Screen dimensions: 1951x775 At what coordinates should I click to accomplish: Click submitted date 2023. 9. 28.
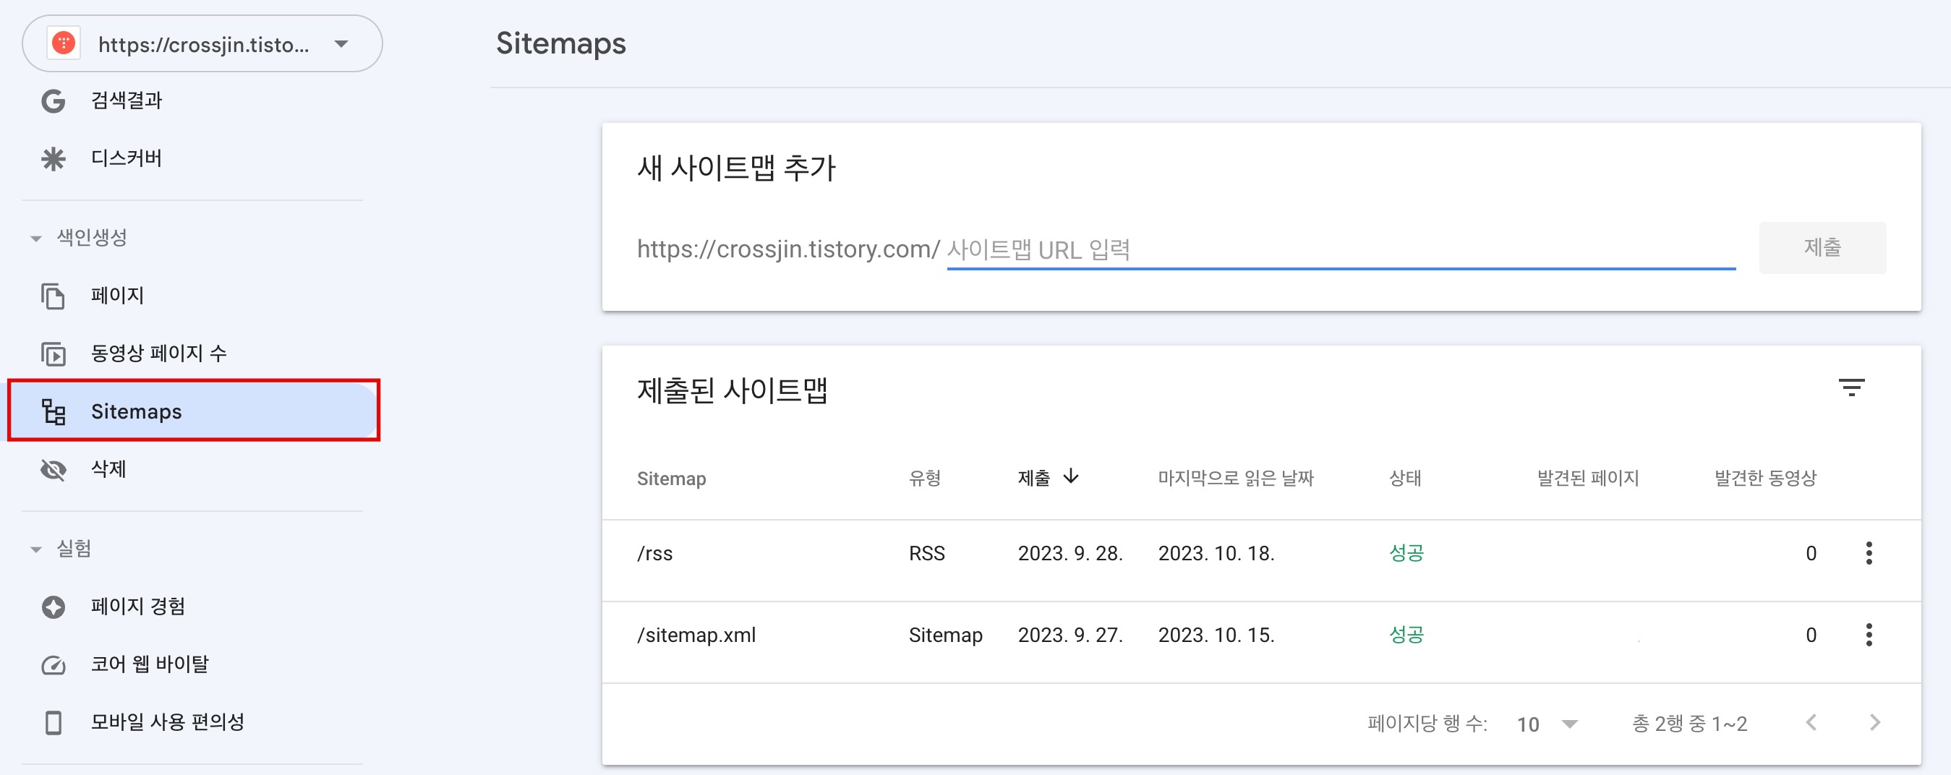[x=1070, y=553]
